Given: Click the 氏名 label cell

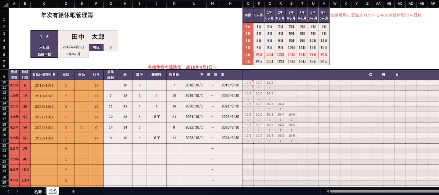Looking at the screenshot, I should pos(44,37).
